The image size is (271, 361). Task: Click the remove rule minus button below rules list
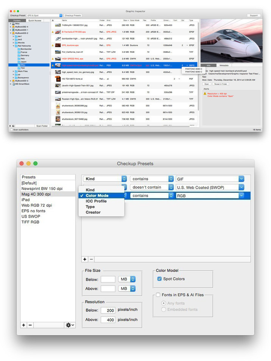click(91, 259)
